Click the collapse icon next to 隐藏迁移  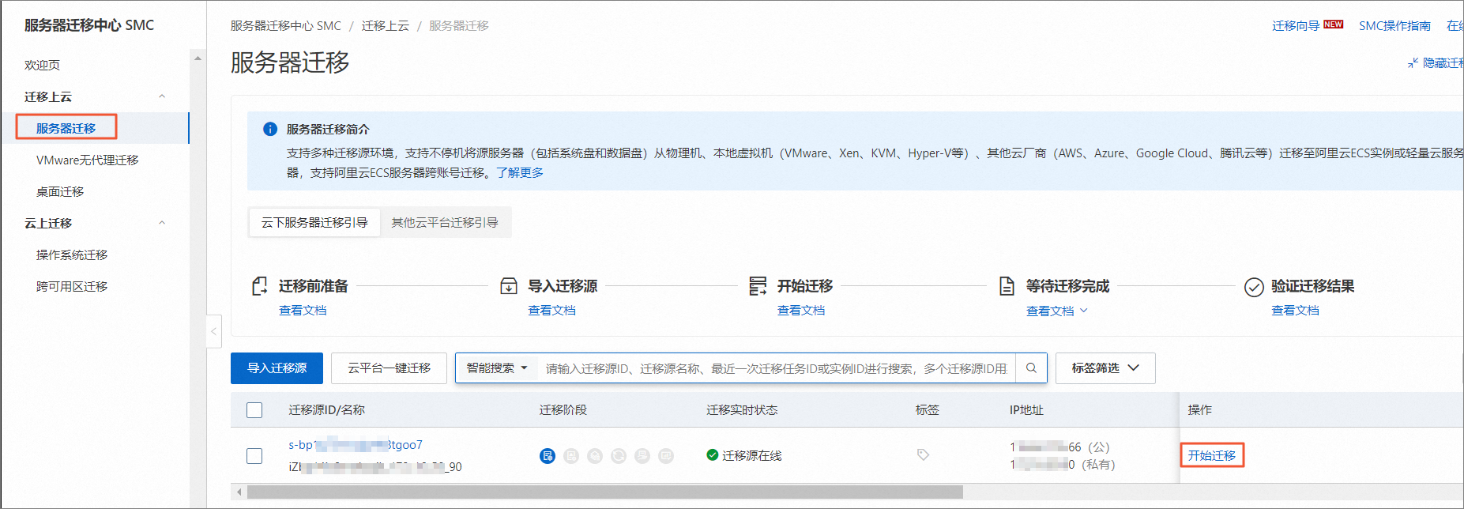click(1413, 62)
